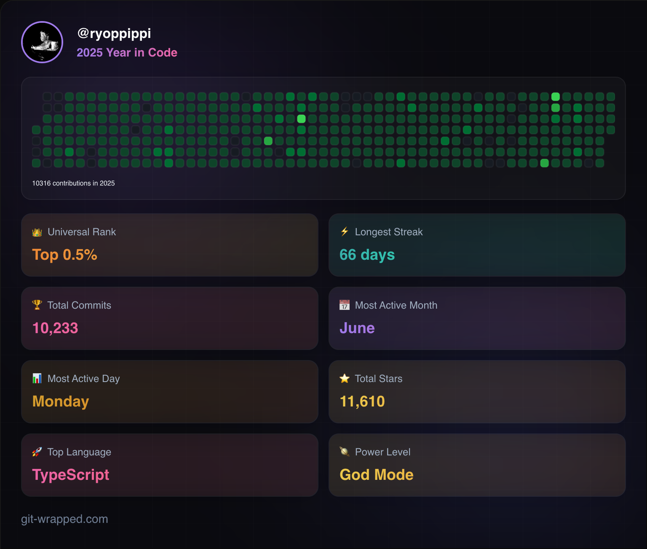
Task: Click the Longest Streak label
Action: pyautogui.click(x=389, y=232)
